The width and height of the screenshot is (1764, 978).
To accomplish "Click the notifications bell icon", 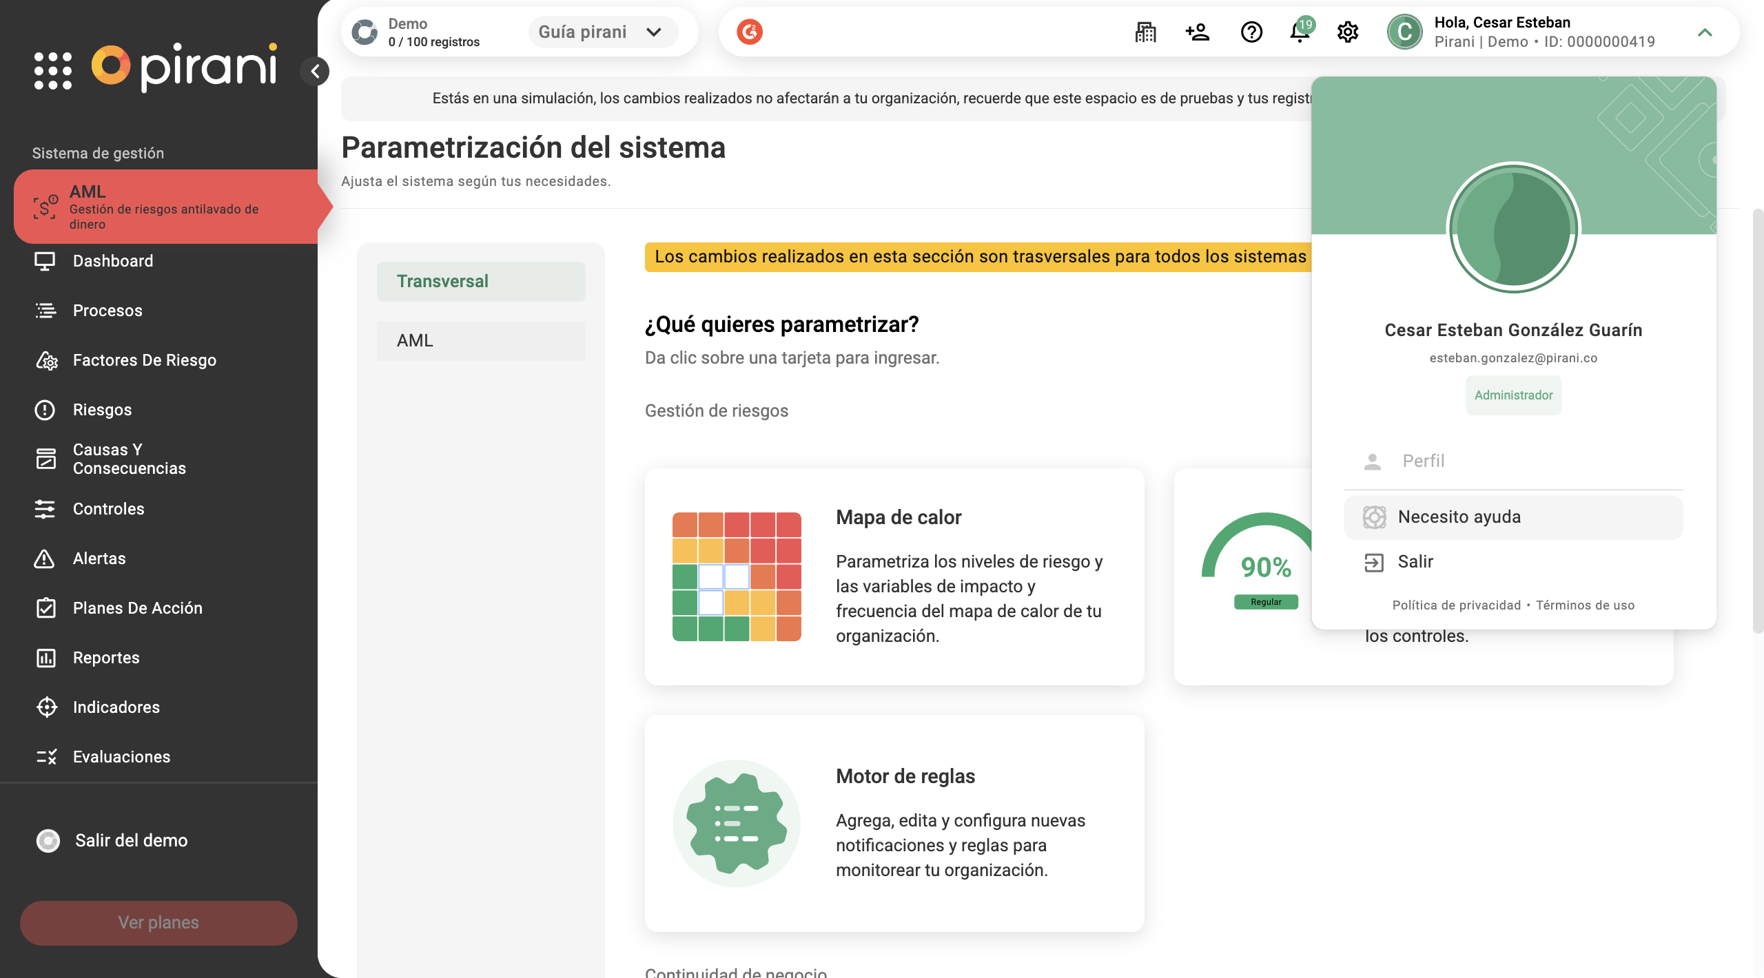I will pyautogui.click(x=1300, y=32).
